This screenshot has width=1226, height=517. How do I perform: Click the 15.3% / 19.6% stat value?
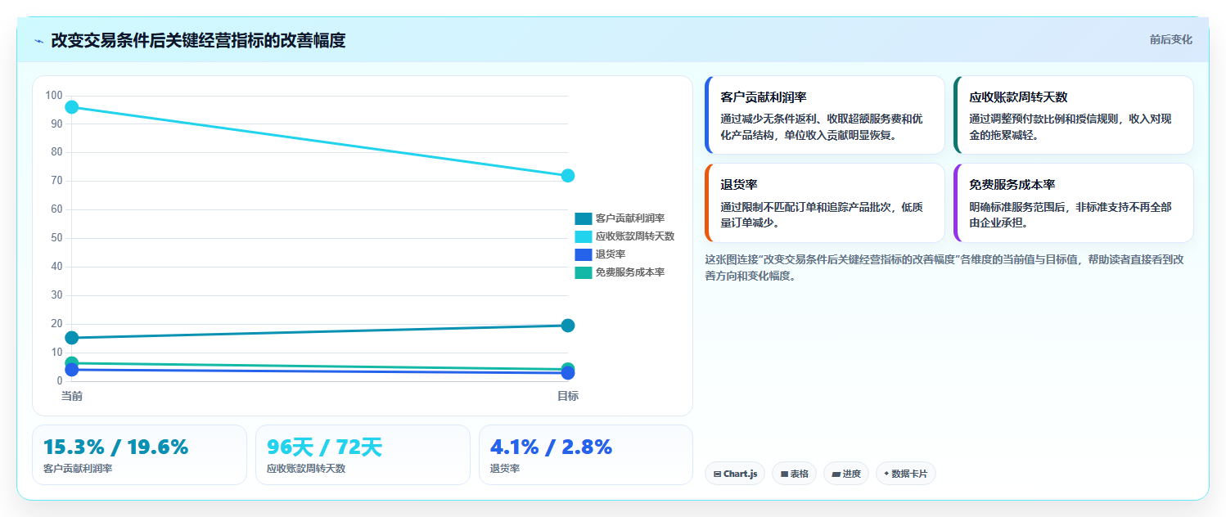(x=115, y=447)
